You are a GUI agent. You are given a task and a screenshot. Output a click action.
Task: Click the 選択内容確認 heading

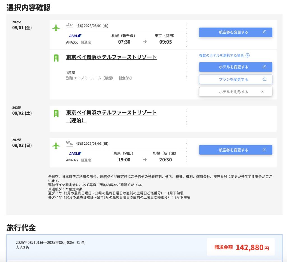click(29, 8)
